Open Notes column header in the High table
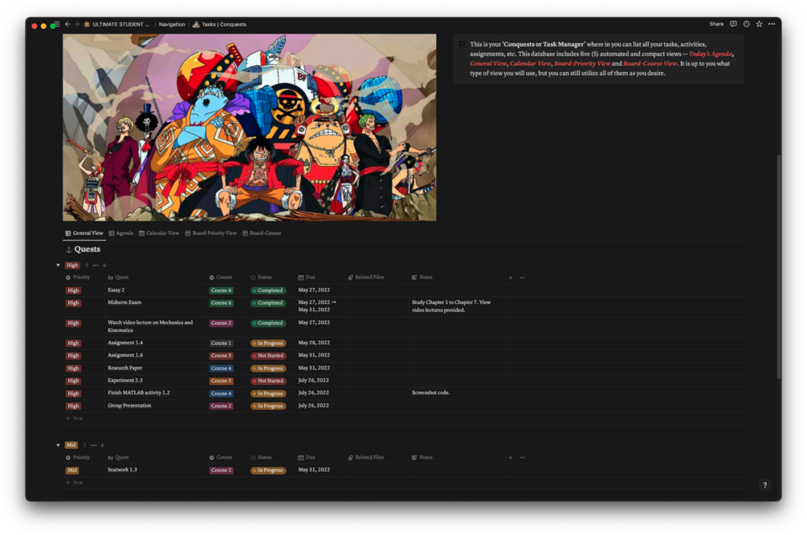807x535 pixels. (422, 278)
